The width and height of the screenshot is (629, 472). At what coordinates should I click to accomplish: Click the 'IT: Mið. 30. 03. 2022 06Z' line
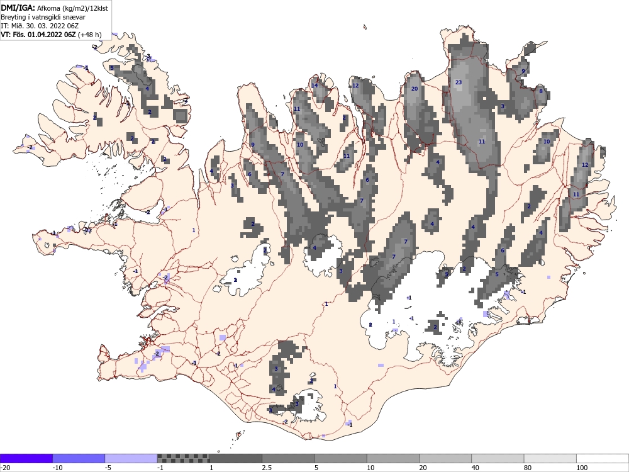tap(40, 26)
